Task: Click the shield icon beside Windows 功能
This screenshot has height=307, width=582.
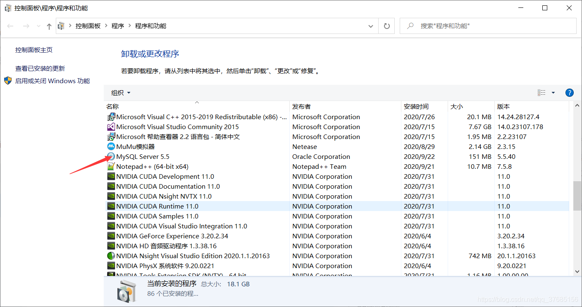Action: click(x=8, y=81)
